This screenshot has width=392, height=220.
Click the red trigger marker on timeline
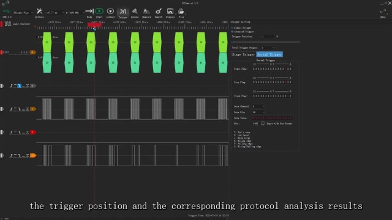click(94, 24)
